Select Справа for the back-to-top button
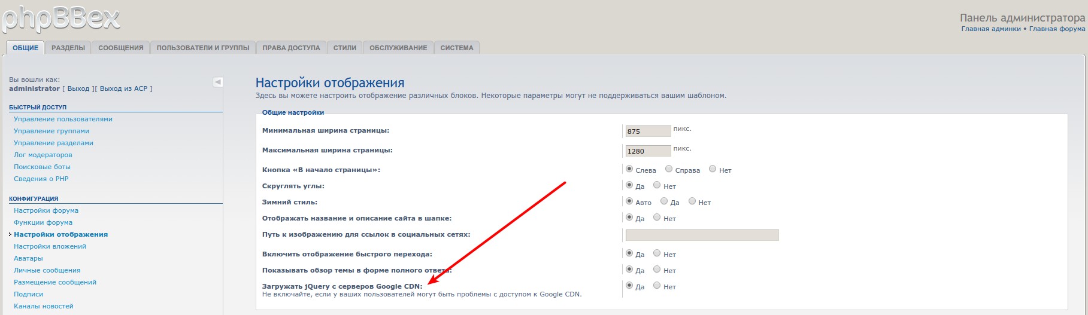This screenshot has width=1088, height=315. [669, 169]
